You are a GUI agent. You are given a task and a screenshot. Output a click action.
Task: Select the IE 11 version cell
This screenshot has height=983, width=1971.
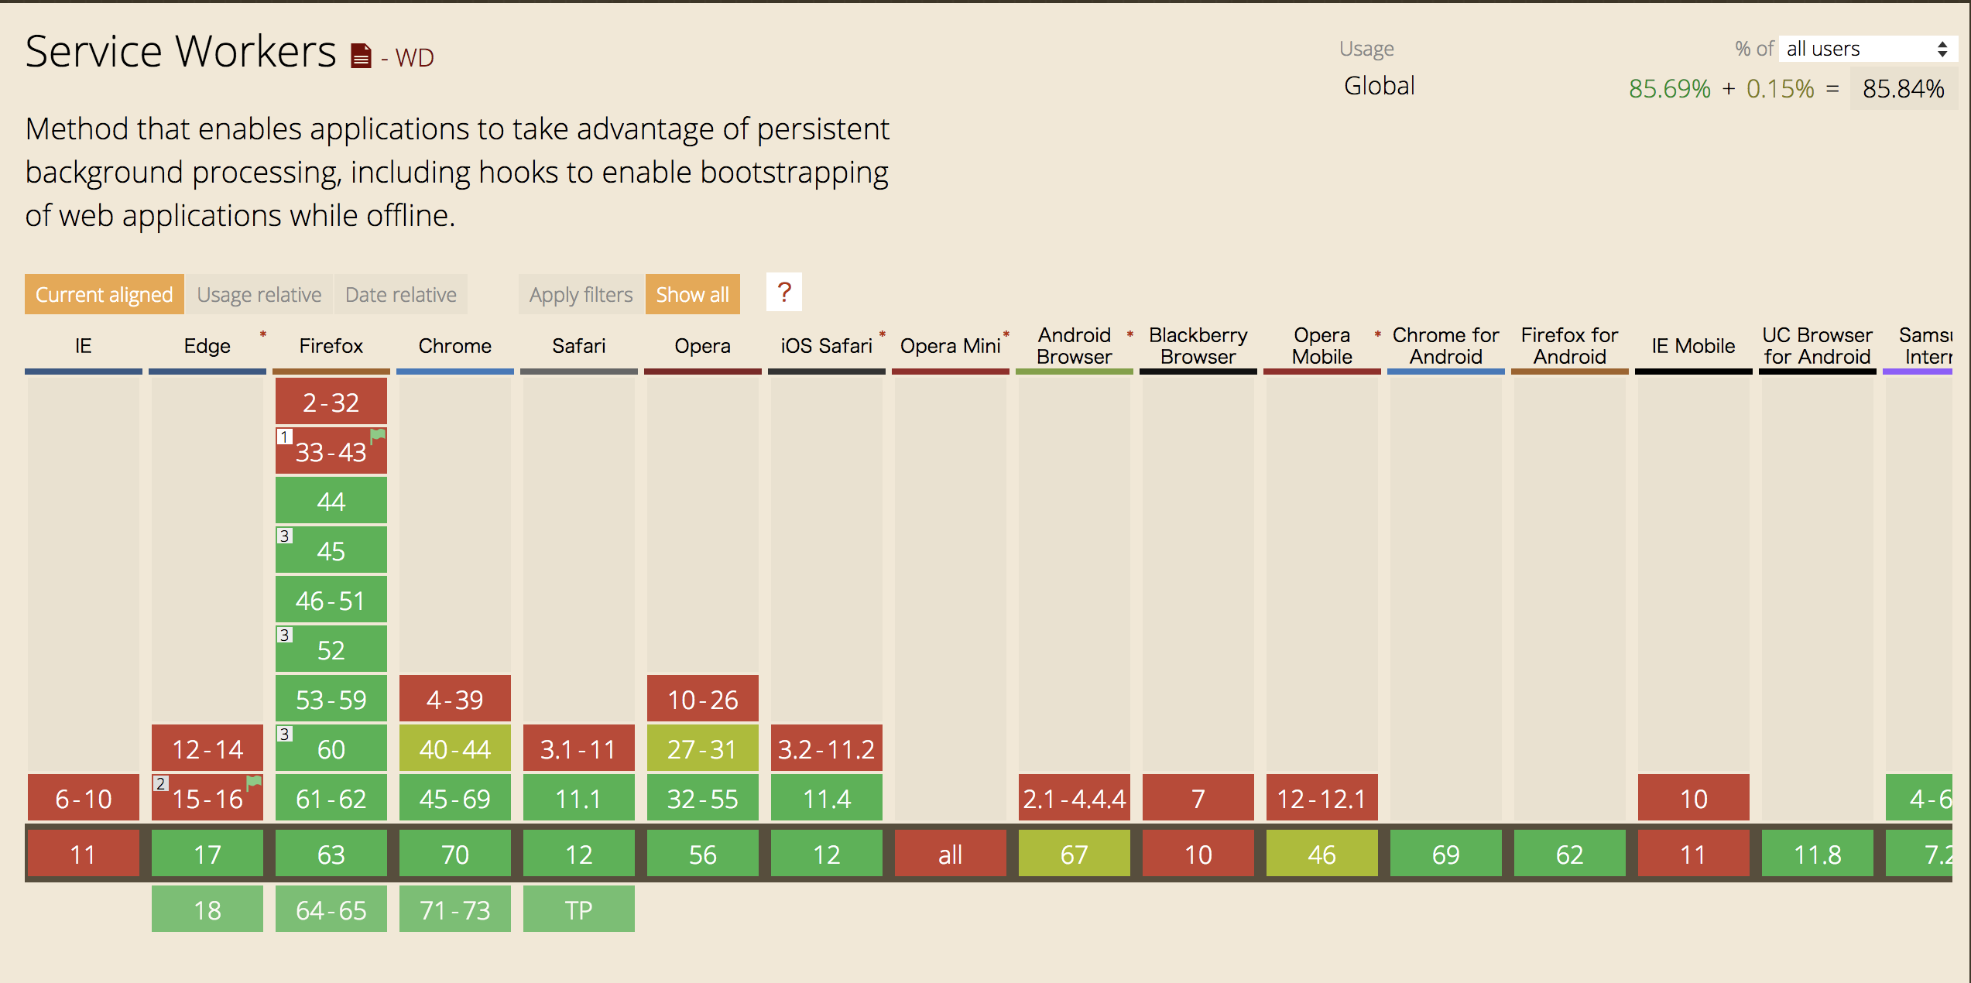[x=83, y=854]
